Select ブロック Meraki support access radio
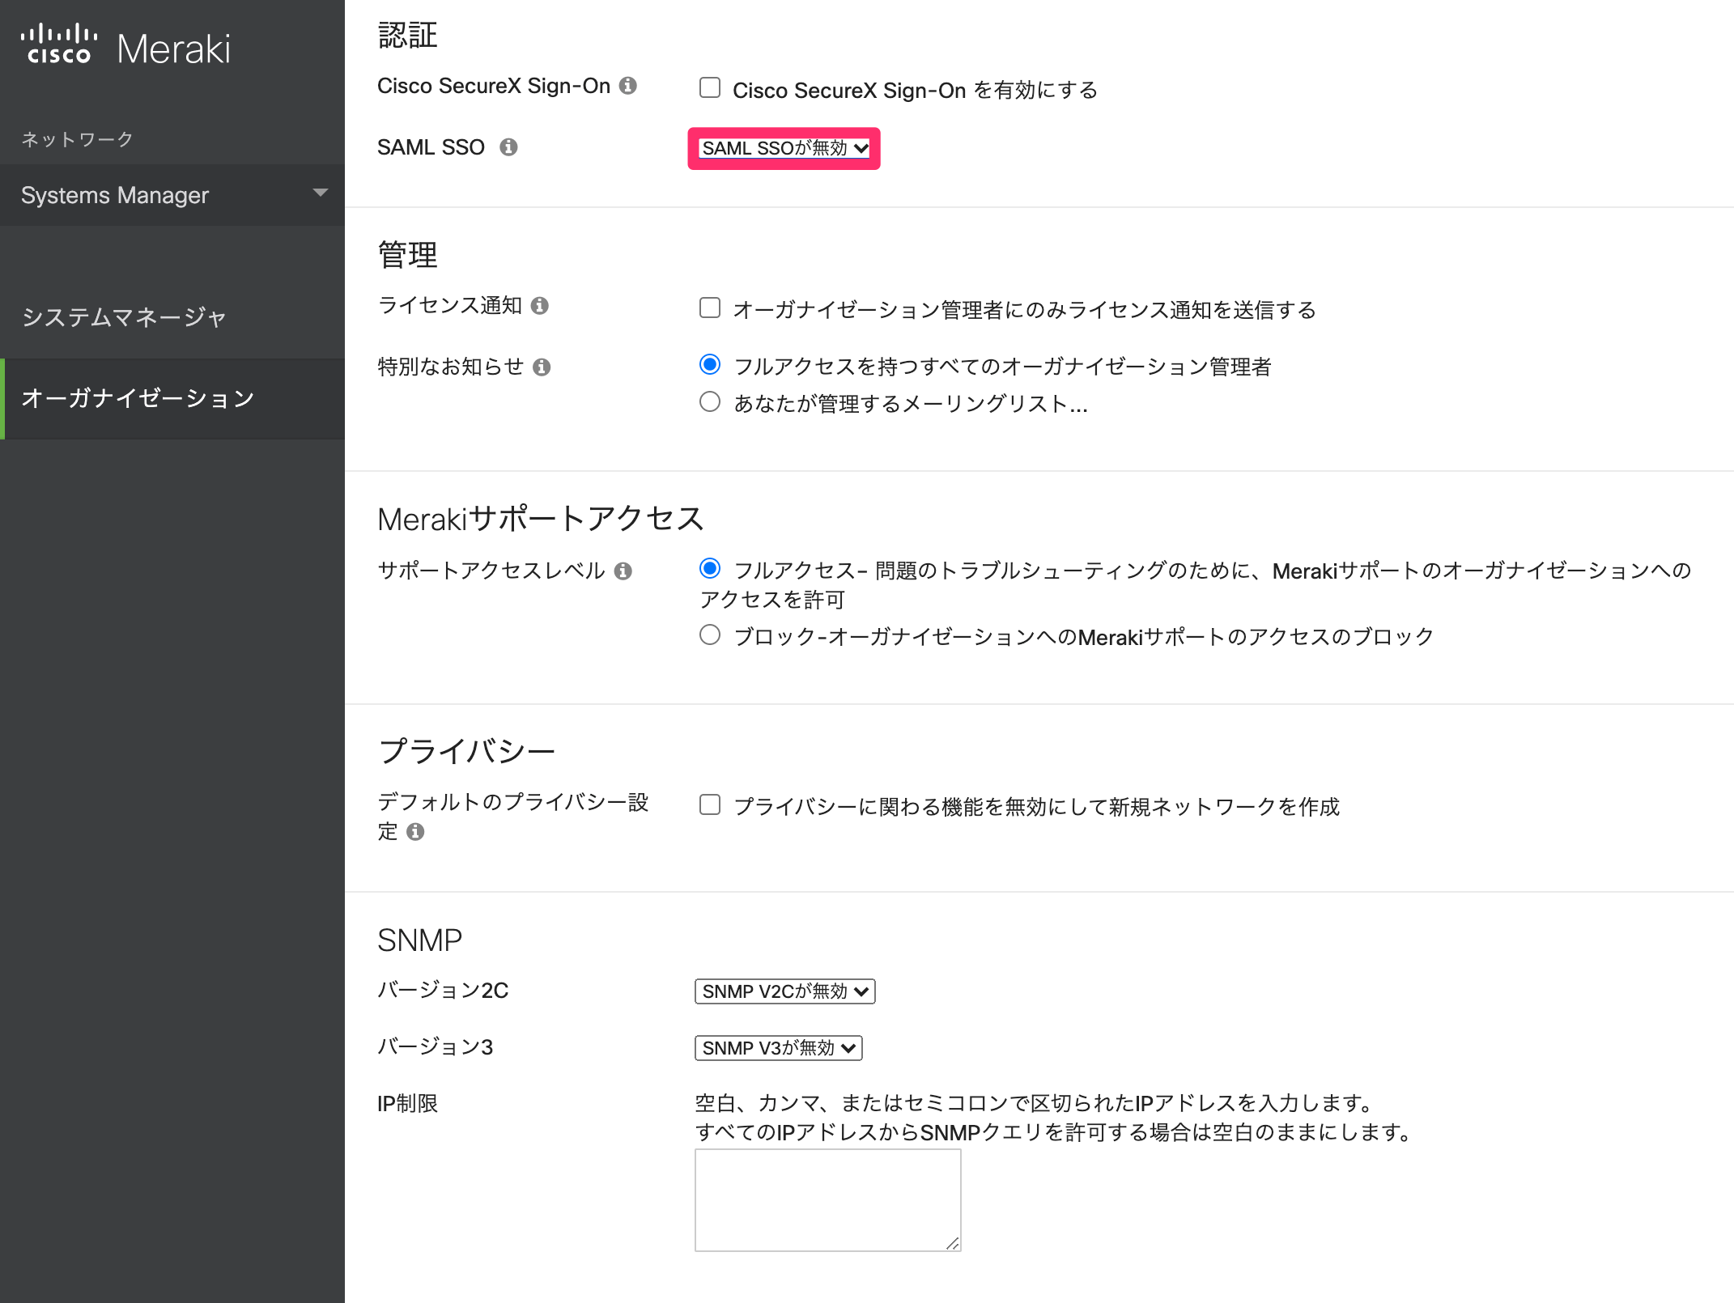 [x=710, y=635]
